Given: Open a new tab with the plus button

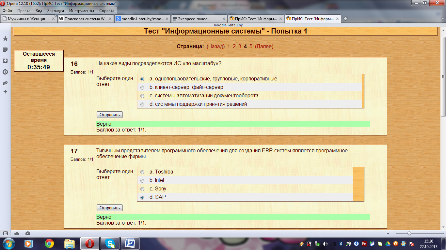Looking at the screenshot, I should coord(345,19).
